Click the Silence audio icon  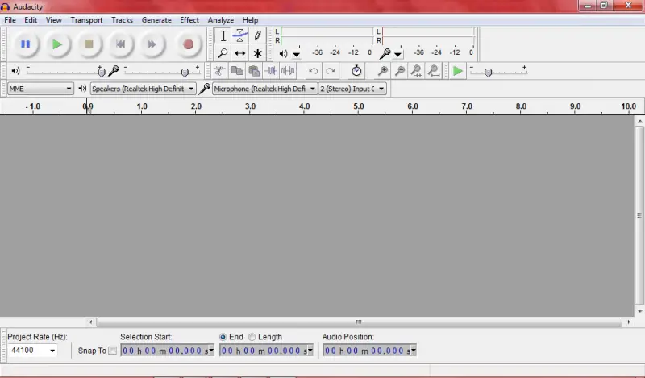pos(288,71)
